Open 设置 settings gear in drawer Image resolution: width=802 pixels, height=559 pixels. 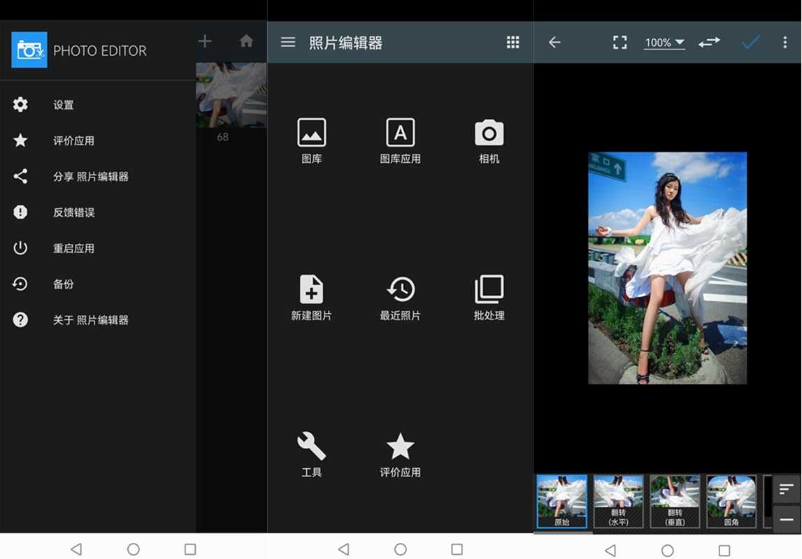coord(20,105)
